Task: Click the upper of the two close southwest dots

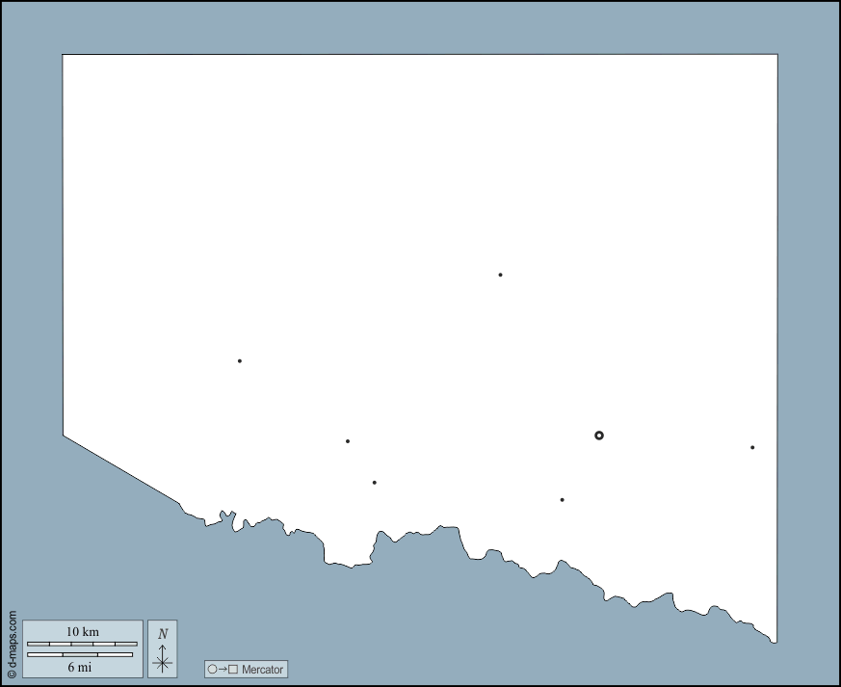Action: pyautogui.click(x=348, y=441)
